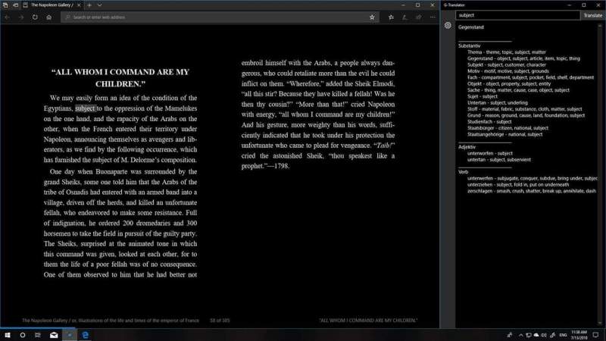Expand the tab previews chevron
The image size is (606, 341).
(99, 5)
